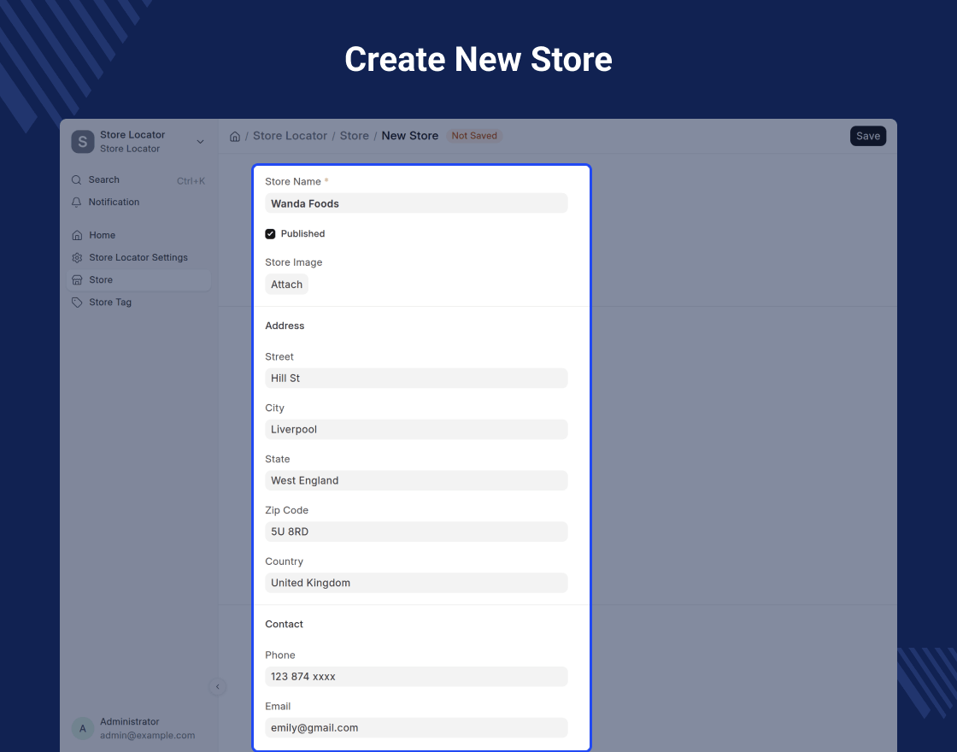Focus the Email input field
This screenshot has width=957, height=752.
[416, 727]
